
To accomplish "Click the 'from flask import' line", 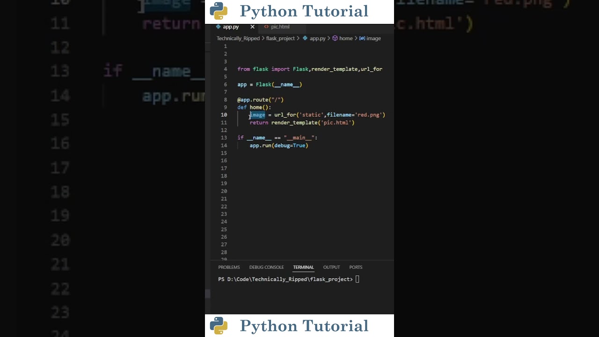I will point(310,69).
